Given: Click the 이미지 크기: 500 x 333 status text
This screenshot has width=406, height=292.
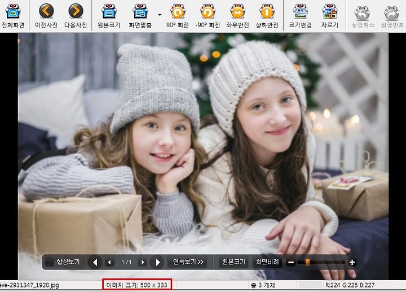Looking at the screenshot, I should [136, 285].
